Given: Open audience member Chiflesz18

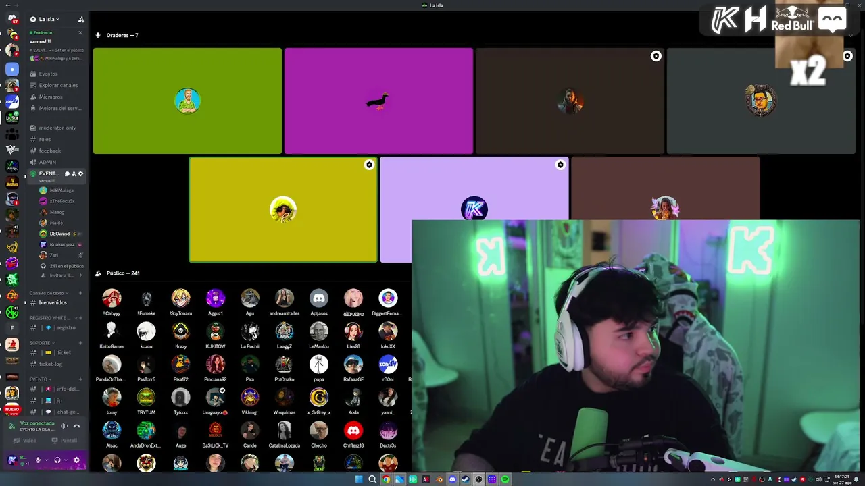Looking at the screenshot, I should (353, 435).
